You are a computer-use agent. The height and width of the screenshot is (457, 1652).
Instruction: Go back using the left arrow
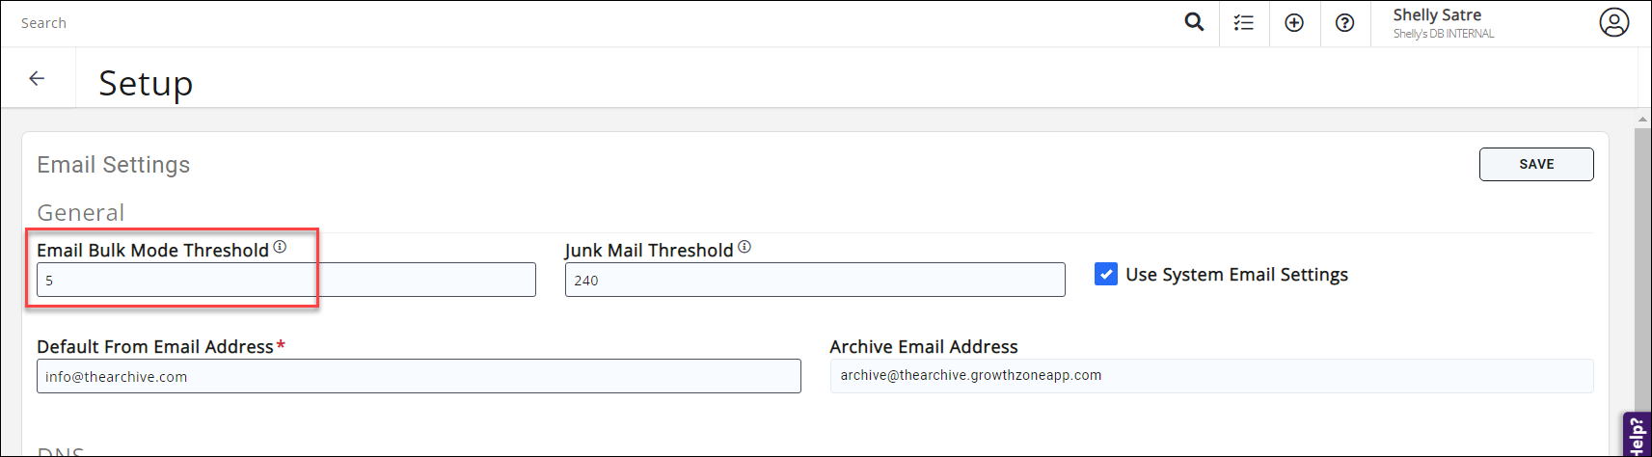38,79
